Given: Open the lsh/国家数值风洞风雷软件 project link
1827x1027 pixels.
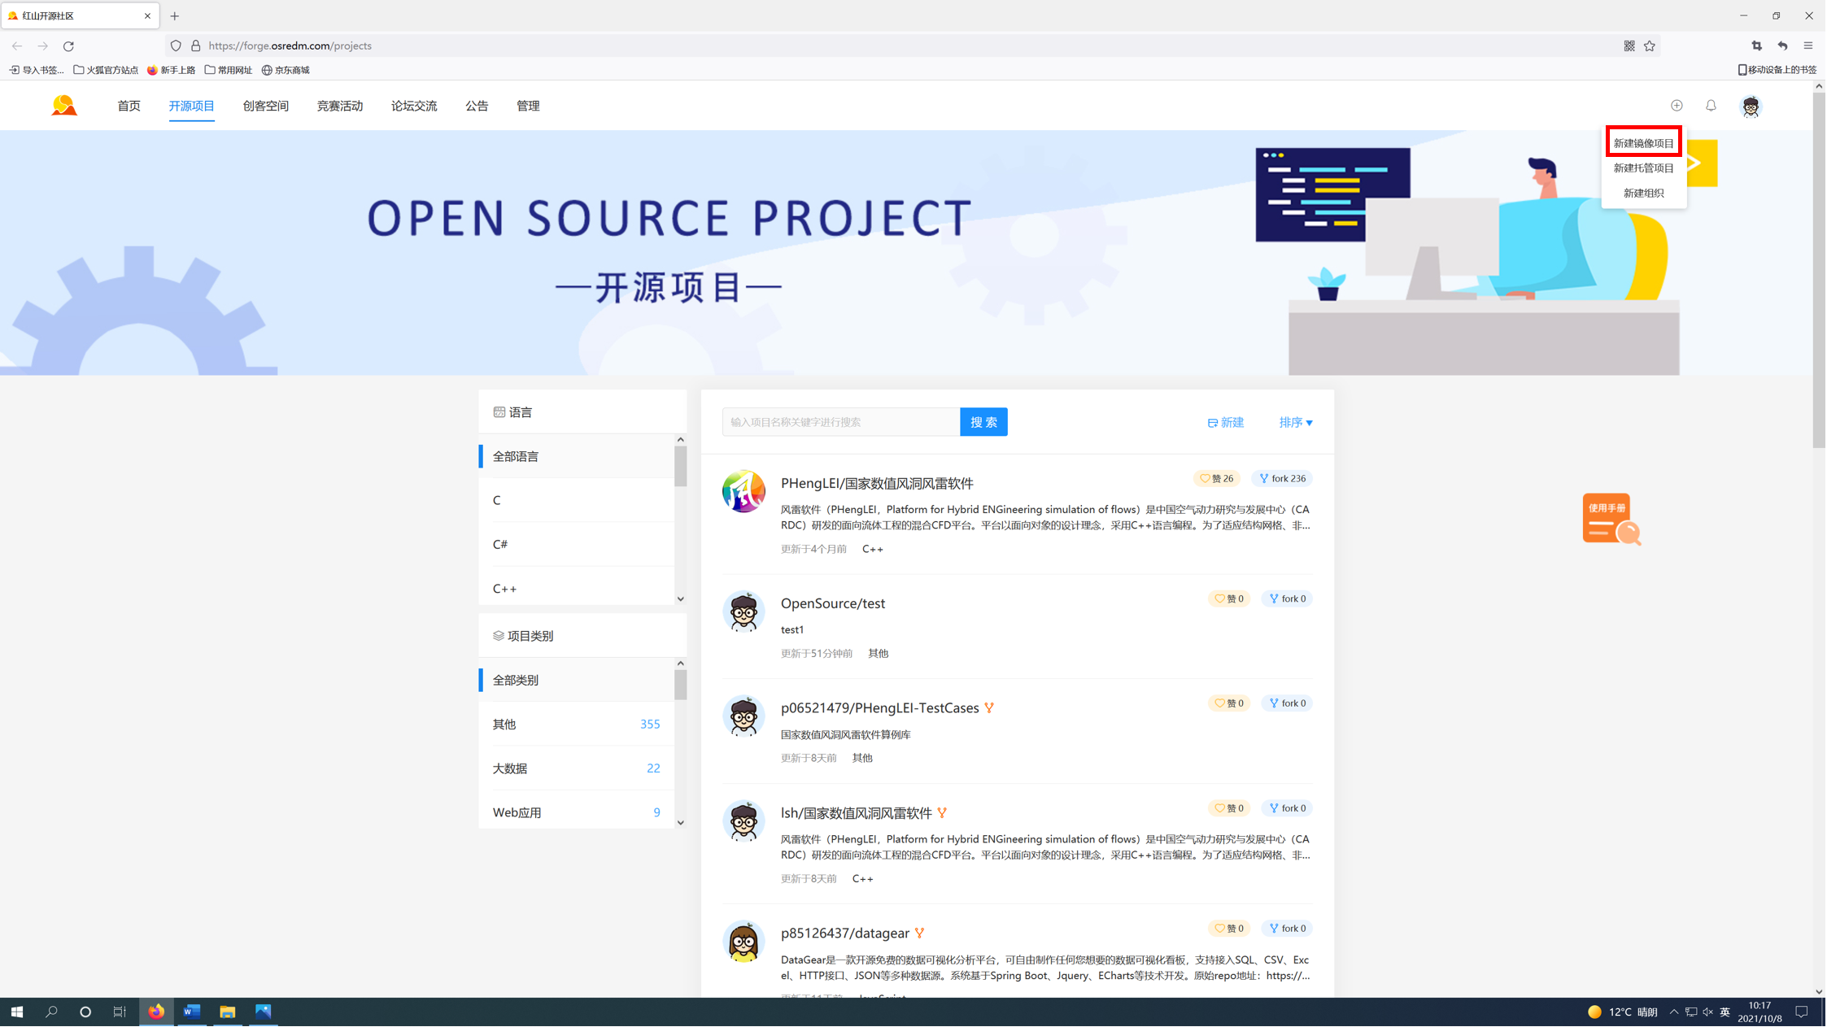Looking at the screenshot, I should (857, 814).
